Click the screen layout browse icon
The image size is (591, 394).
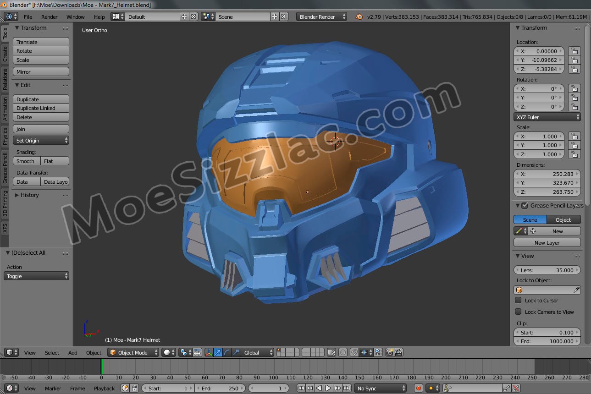(118, 16)
